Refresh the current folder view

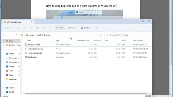[100, 35]
